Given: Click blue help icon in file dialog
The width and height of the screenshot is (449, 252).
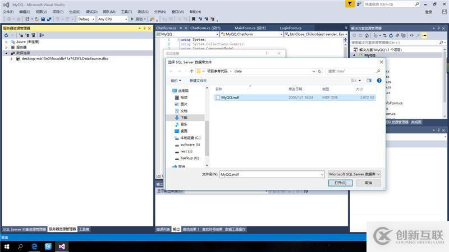Looking at the screenshot, I should (379, 81).
